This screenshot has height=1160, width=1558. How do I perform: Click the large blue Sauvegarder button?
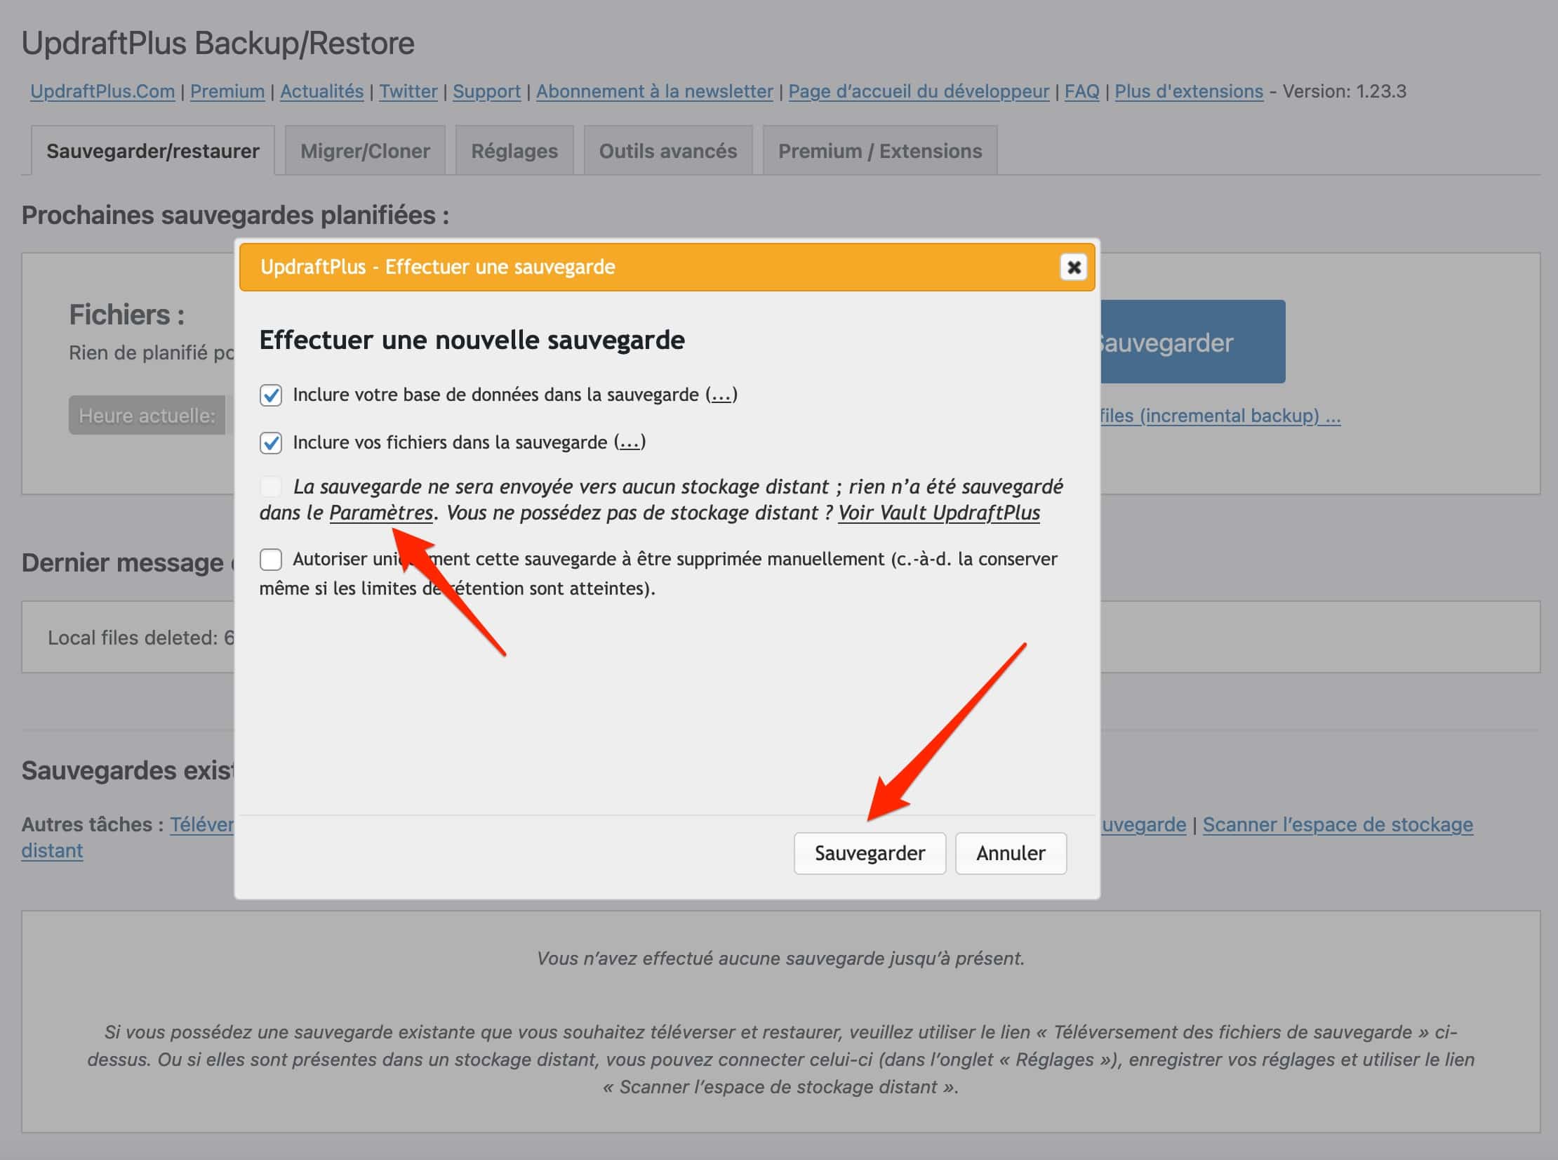(1193, 342)
